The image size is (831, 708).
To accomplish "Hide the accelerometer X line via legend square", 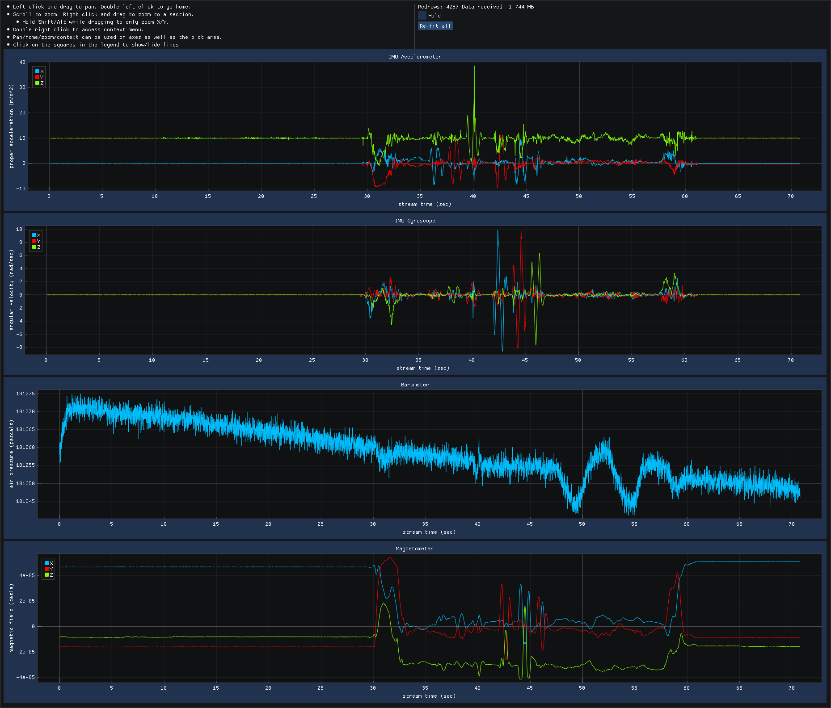I will pos(37,71).
